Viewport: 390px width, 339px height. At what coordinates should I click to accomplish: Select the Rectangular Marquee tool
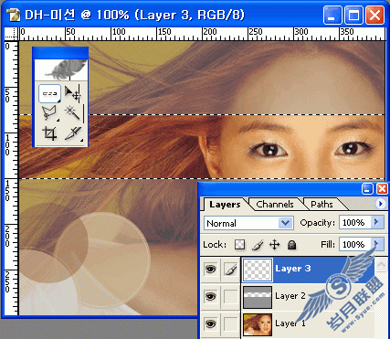pyautogui.click(x=49, y=94)
